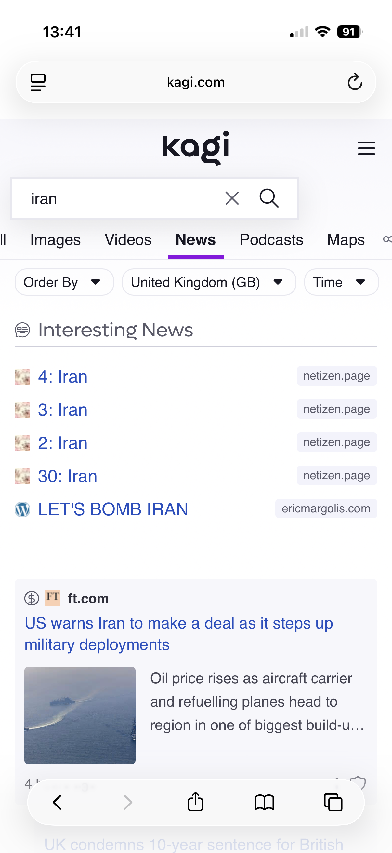The height and width of the screenshot is (853, 392).
Task: Show open tabs overview in Safari
Action: [x=333, y=802]
